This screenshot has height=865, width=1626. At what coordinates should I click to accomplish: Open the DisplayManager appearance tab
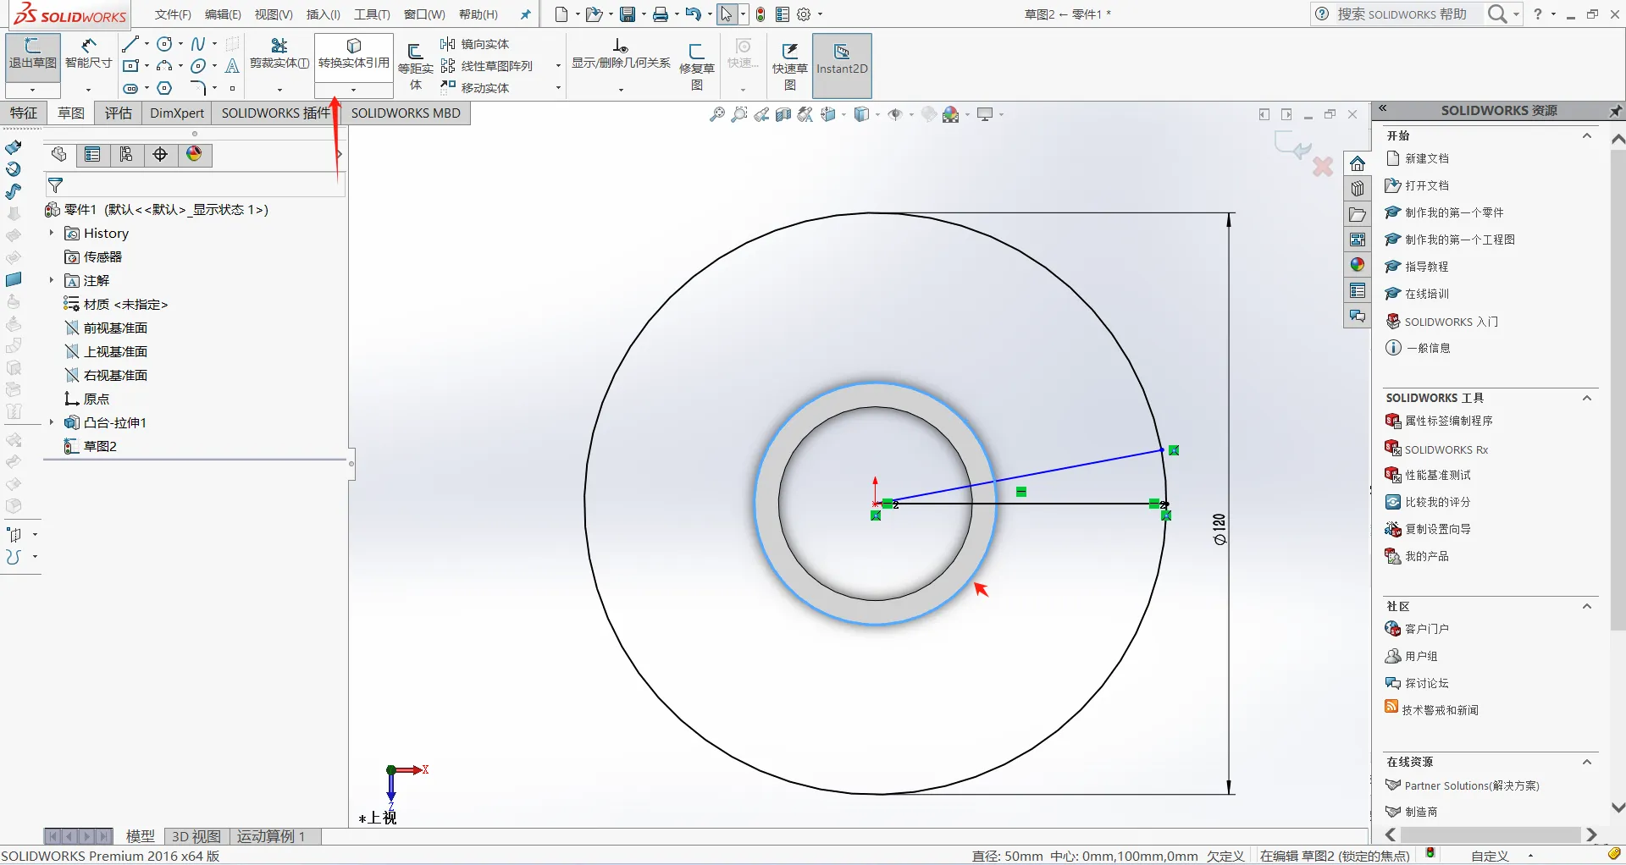(x=194, y=154)
